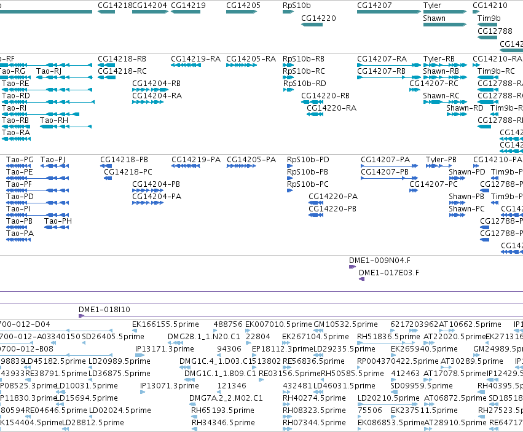Open the CG14204-PB protein label
523x432 pixels.
[x=156, y=184]
